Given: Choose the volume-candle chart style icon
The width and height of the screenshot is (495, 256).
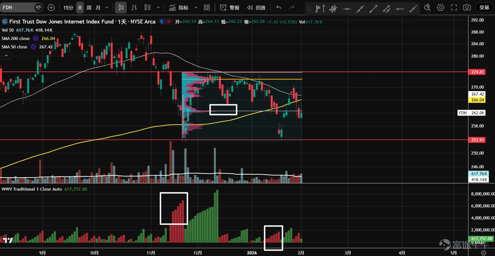Looking at the screenshot, I should pyautogui.click(x=148, y=7).
